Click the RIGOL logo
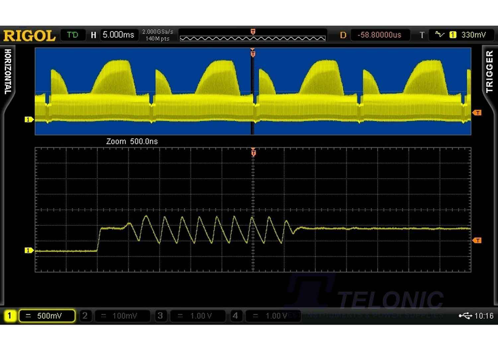The height and width of the screenshot is (352, 498). (29, 36)
